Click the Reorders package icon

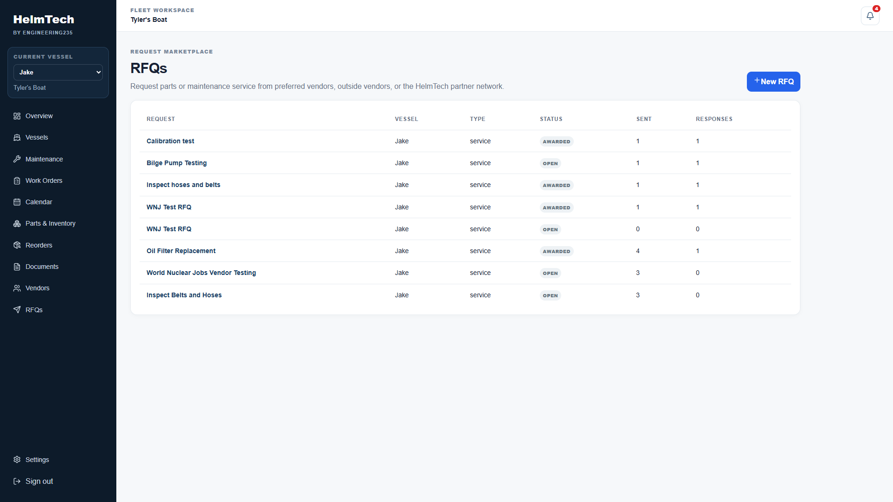point(17,245)
